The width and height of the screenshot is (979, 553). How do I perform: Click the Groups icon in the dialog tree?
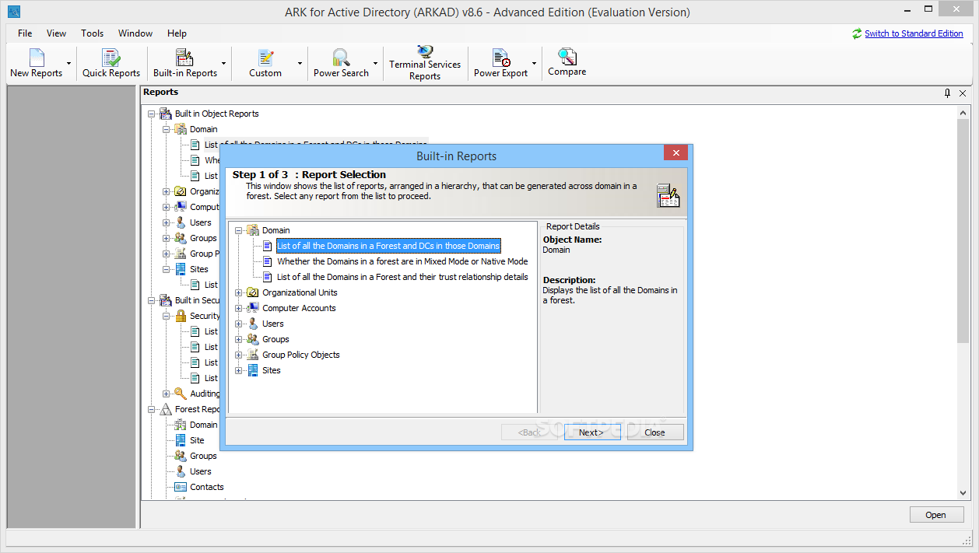[252, 339]
